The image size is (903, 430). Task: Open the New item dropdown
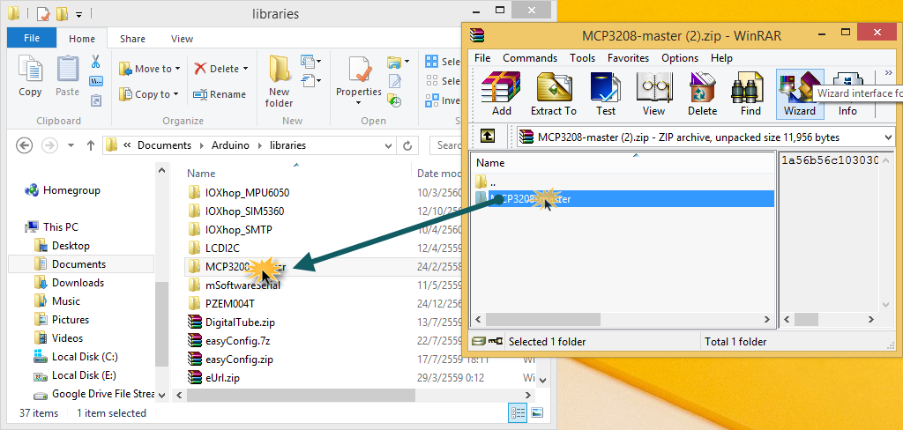click(311, 61)
